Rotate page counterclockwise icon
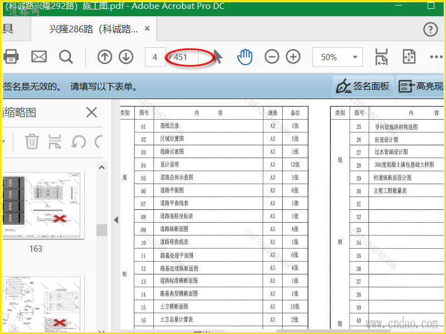The height and width of the screenshot is (334, 446). pyautogui.click(x=79, y=141)
